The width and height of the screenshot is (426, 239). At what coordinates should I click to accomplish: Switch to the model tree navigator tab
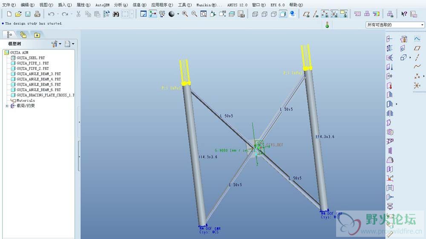click(9, 35)
